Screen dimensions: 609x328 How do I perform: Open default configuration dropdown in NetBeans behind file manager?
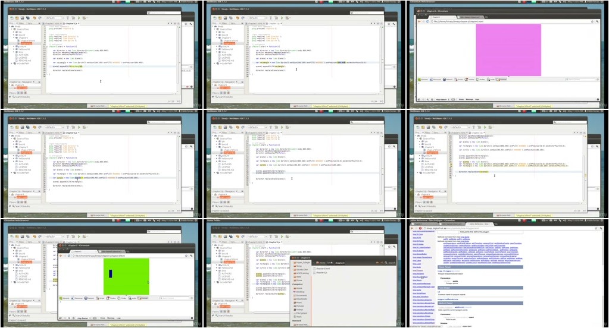[x=258, y=236]
